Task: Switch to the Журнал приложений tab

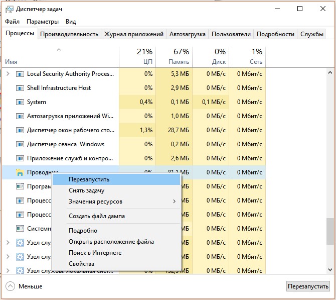Action: 134,34
